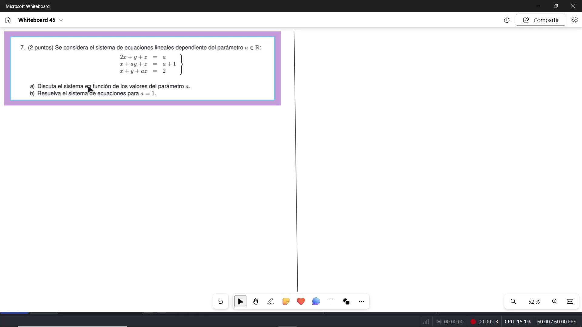This screenshot has width=582, height=327.
Task: Add a sticky note
Action: (286, 302)
